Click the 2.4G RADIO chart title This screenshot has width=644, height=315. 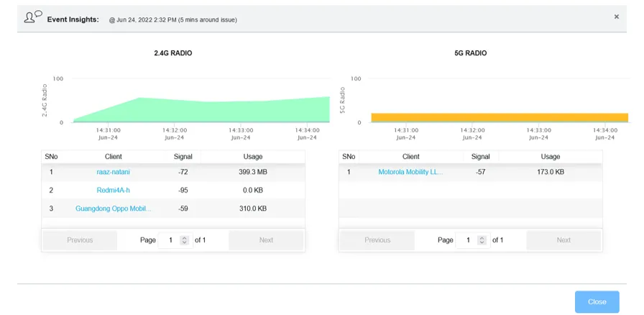coord(173,53)
